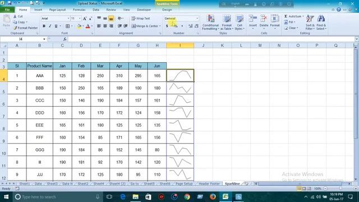Image resolution: width=359 pixels, height=202 pixels.
Task: Click the Windows Start button
Action: tap(6, 197)
